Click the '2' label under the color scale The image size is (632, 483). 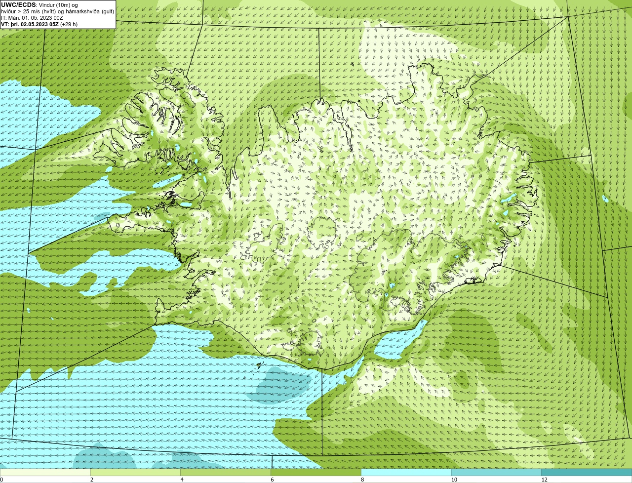(92, 480)
